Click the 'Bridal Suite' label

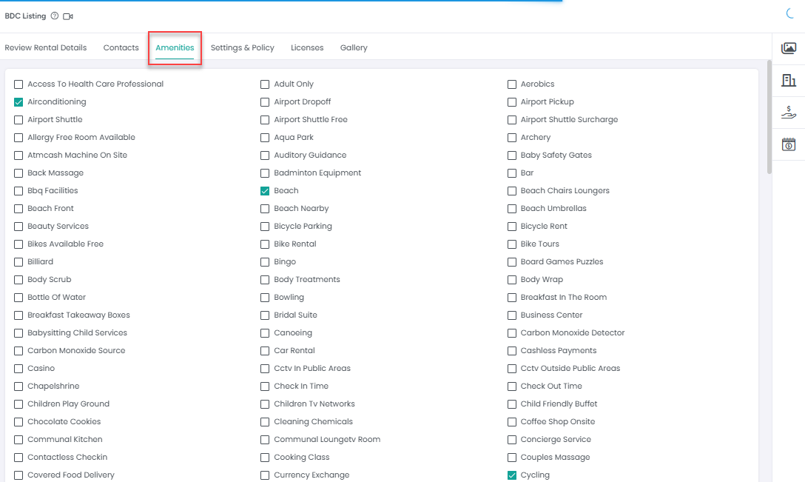point(295,315)
